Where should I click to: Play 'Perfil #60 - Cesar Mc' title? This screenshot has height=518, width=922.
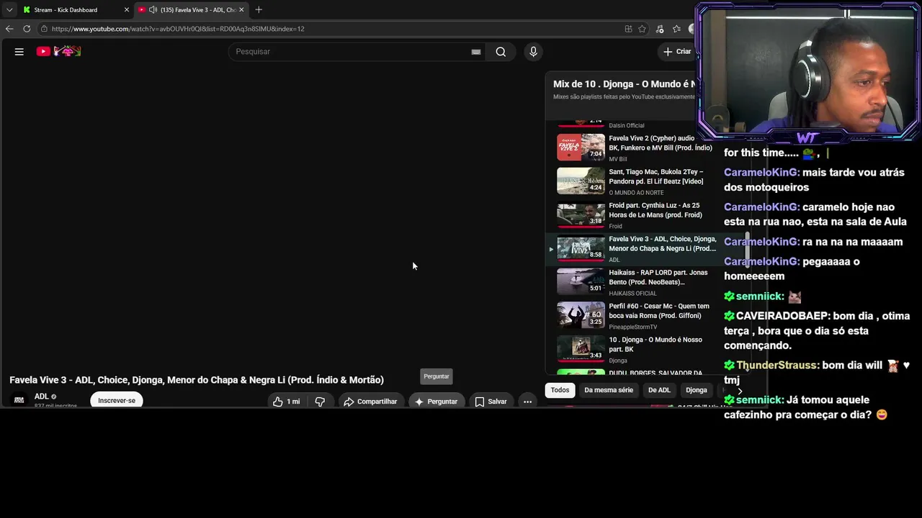pyautogui.click(x=659, y=311)
